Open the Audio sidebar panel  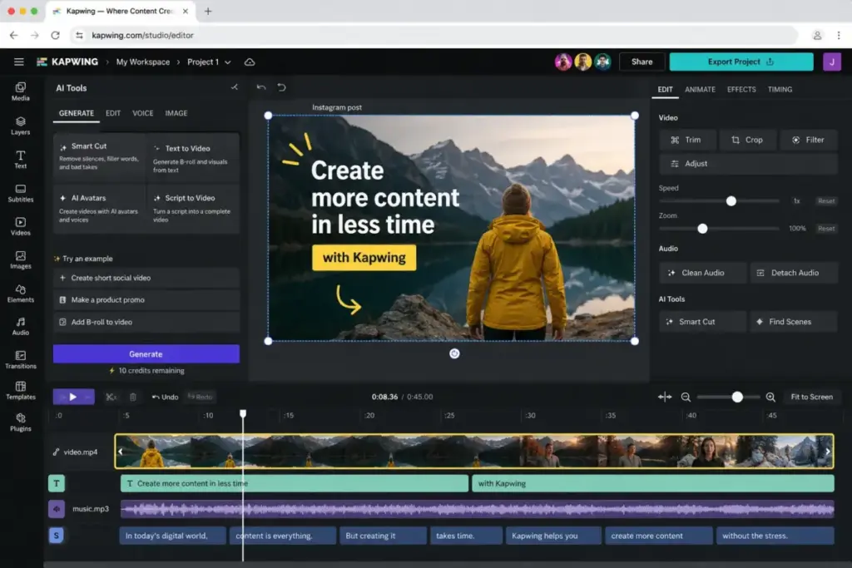(x=20, y=326)
